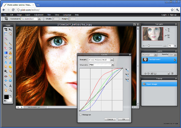Select the yellow Sponge tool
The image size is (181, 128).
(11, 67)
